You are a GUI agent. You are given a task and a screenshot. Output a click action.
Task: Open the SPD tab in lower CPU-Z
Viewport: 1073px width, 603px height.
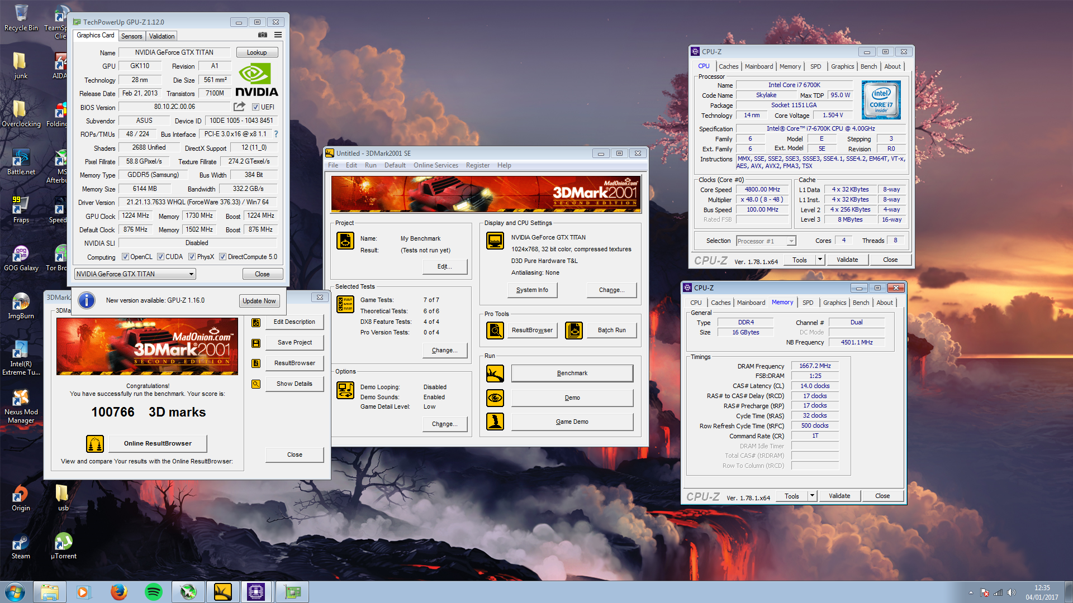click(x=808, y=303)
